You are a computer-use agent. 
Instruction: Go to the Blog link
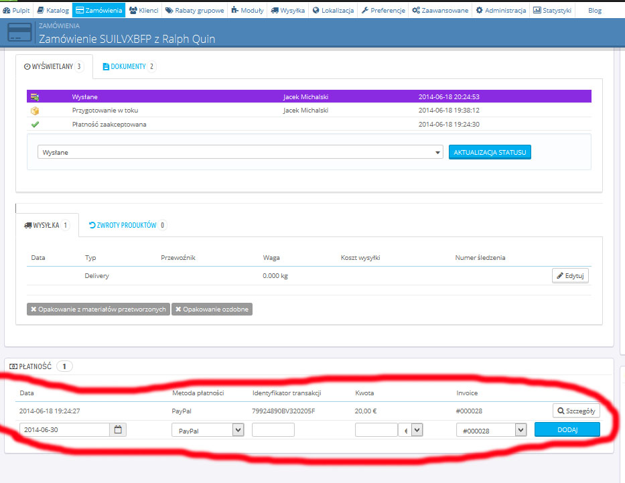pyautogui.click(x=595, y=10)
